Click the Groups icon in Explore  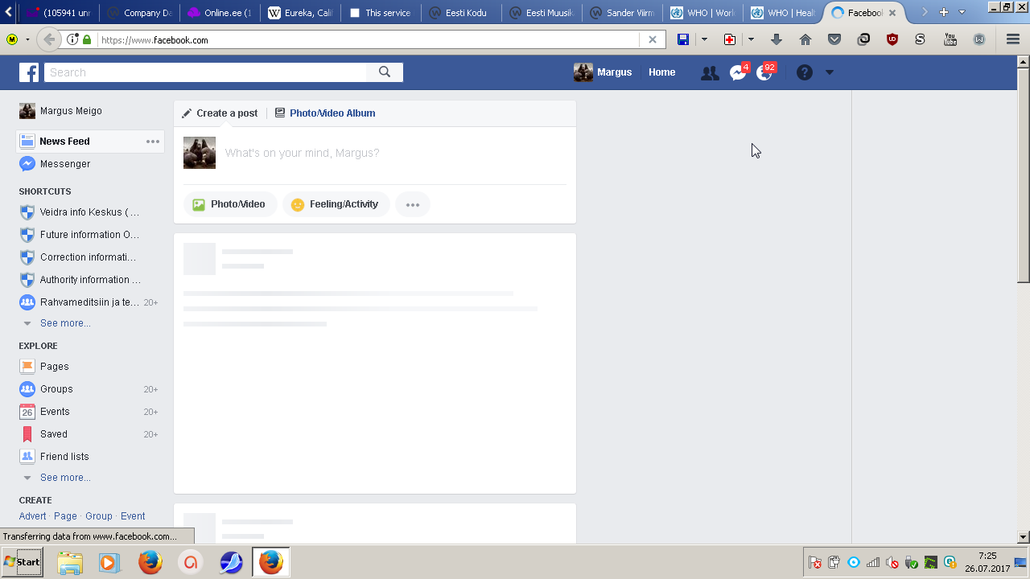27,389
